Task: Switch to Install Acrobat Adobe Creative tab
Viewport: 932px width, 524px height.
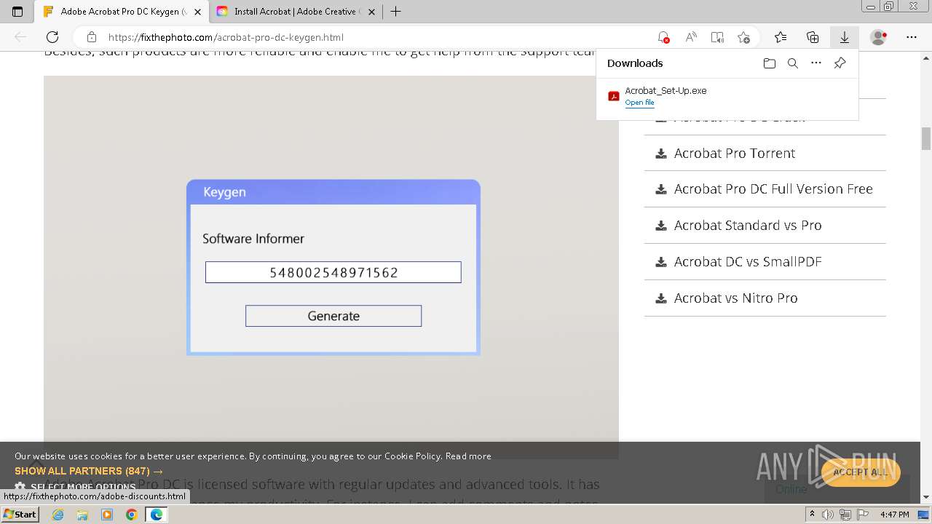Action: coord(296,12)
